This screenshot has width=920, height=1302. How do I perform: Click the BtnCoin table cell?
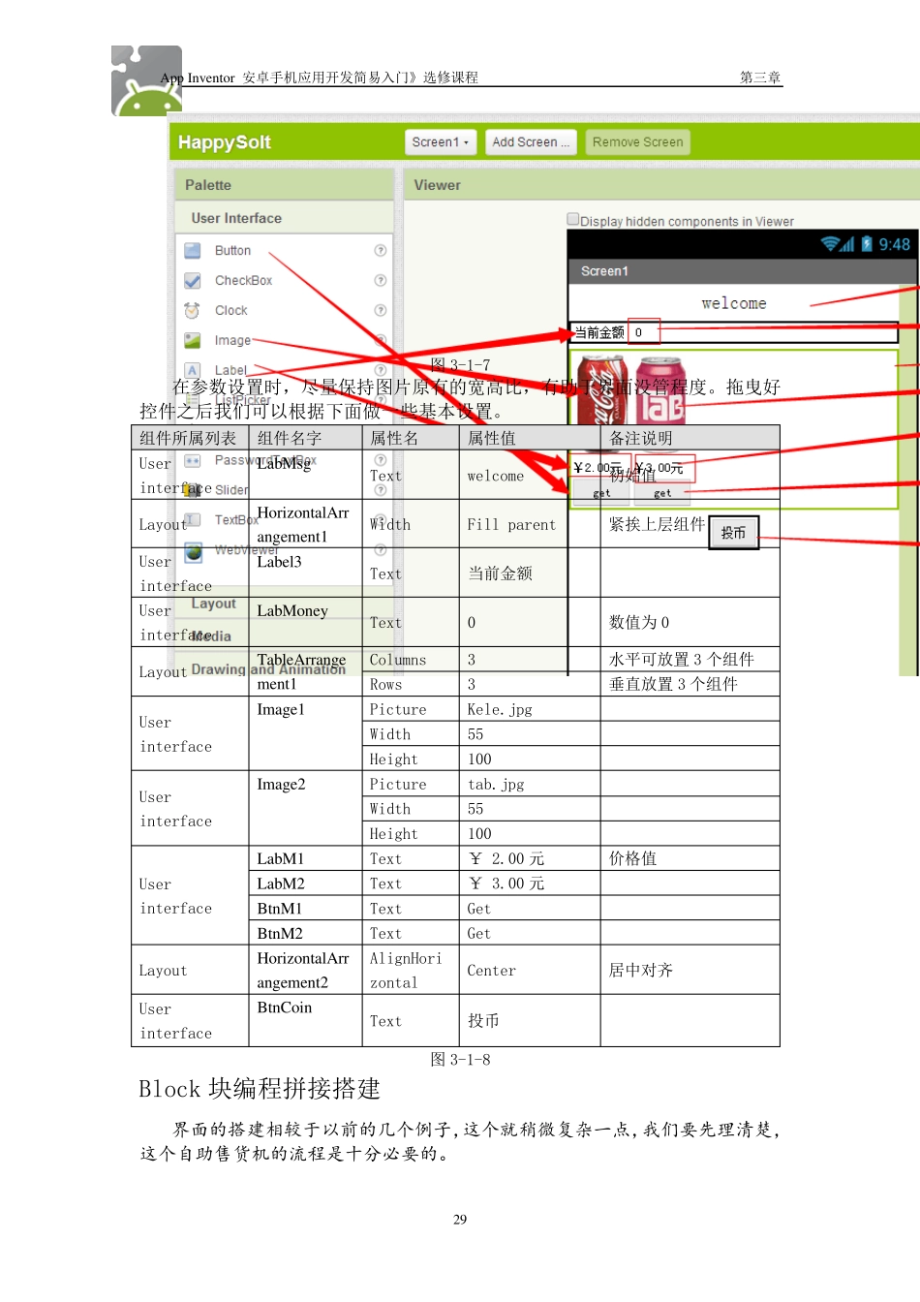tap(305, 1020)
